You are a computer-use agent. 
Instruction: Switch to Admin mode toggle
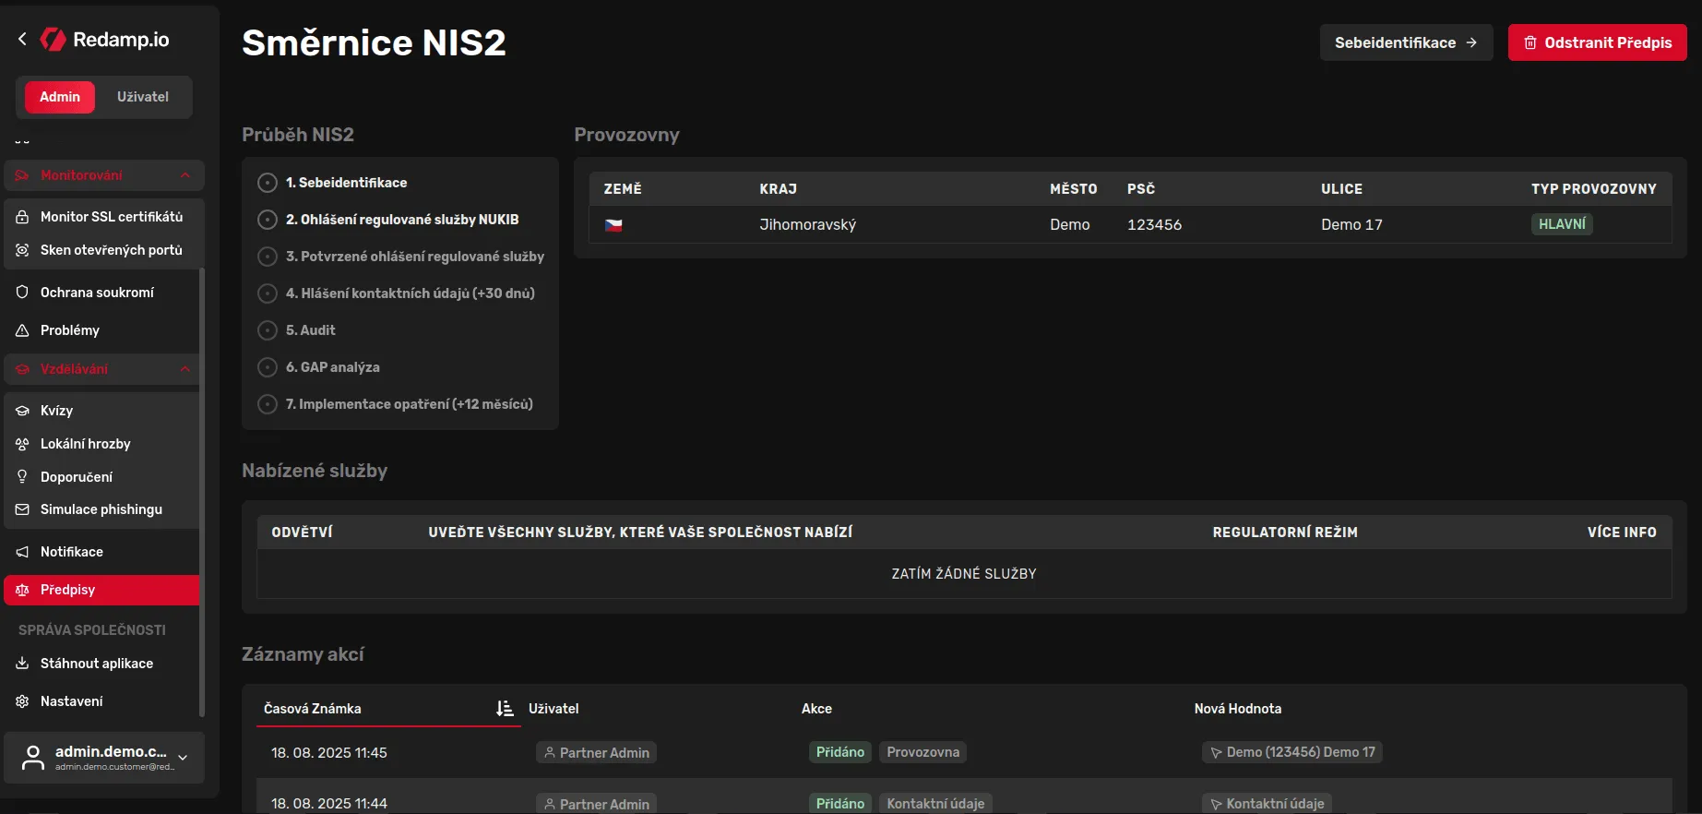pos(60,97)
